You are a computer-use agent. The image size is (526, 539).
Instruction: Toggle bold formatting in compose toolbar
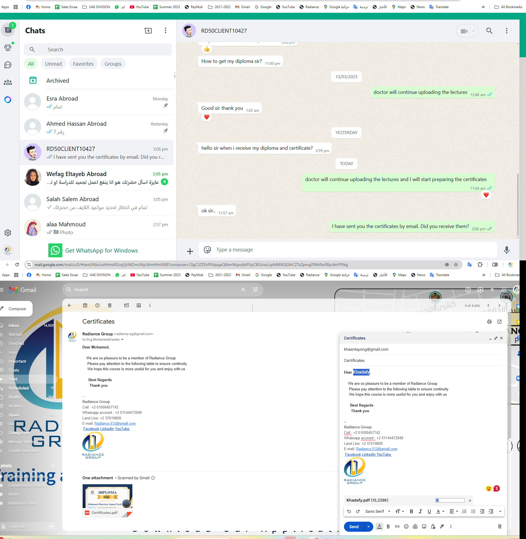coord(411,511)
